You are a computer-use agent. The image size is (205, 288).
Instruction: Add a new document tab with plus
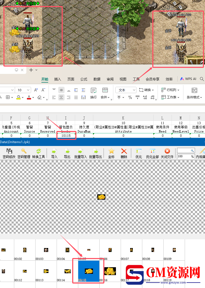click(31, 70)
